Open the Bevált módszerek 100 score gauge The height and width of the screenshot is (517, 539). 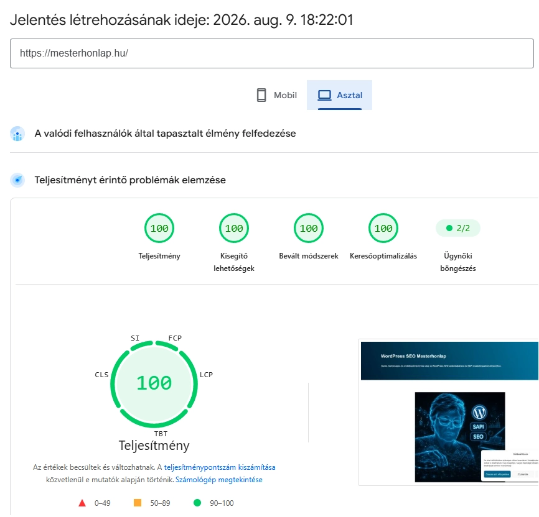tap(309, 228)
